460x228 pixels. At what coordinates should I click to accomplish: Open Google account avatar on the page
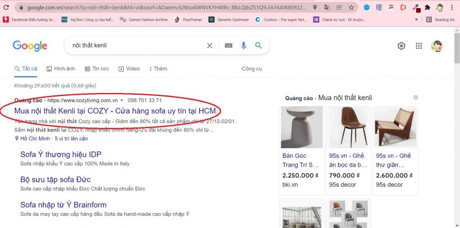(437, 46)
